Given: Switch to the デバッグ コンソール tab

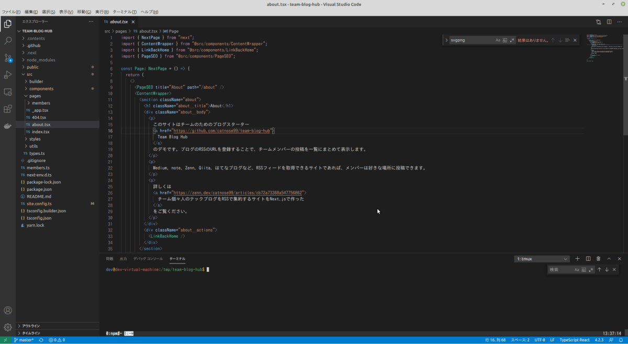Looking at the screenshot, I should (148, 259).
